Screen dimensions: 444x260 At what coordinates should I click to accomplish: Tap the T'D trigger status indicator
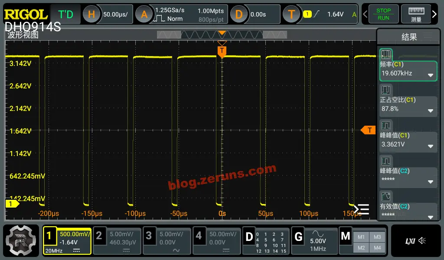pyautogui.click(x=66, y=14)
